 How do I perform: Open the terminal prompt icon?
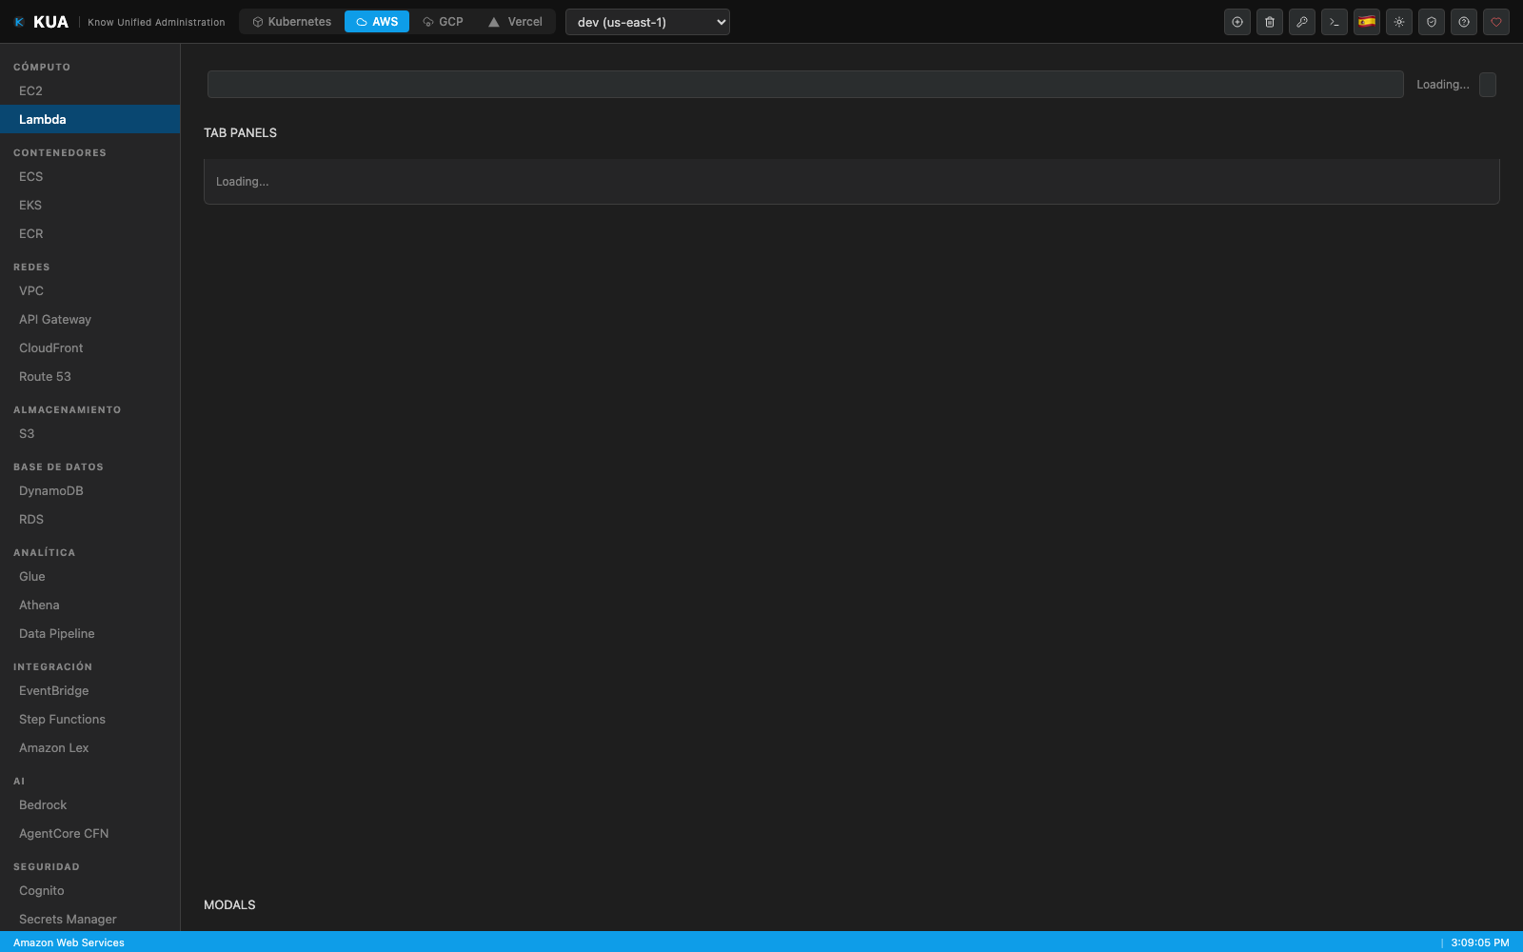click(x=1335, y=22)
